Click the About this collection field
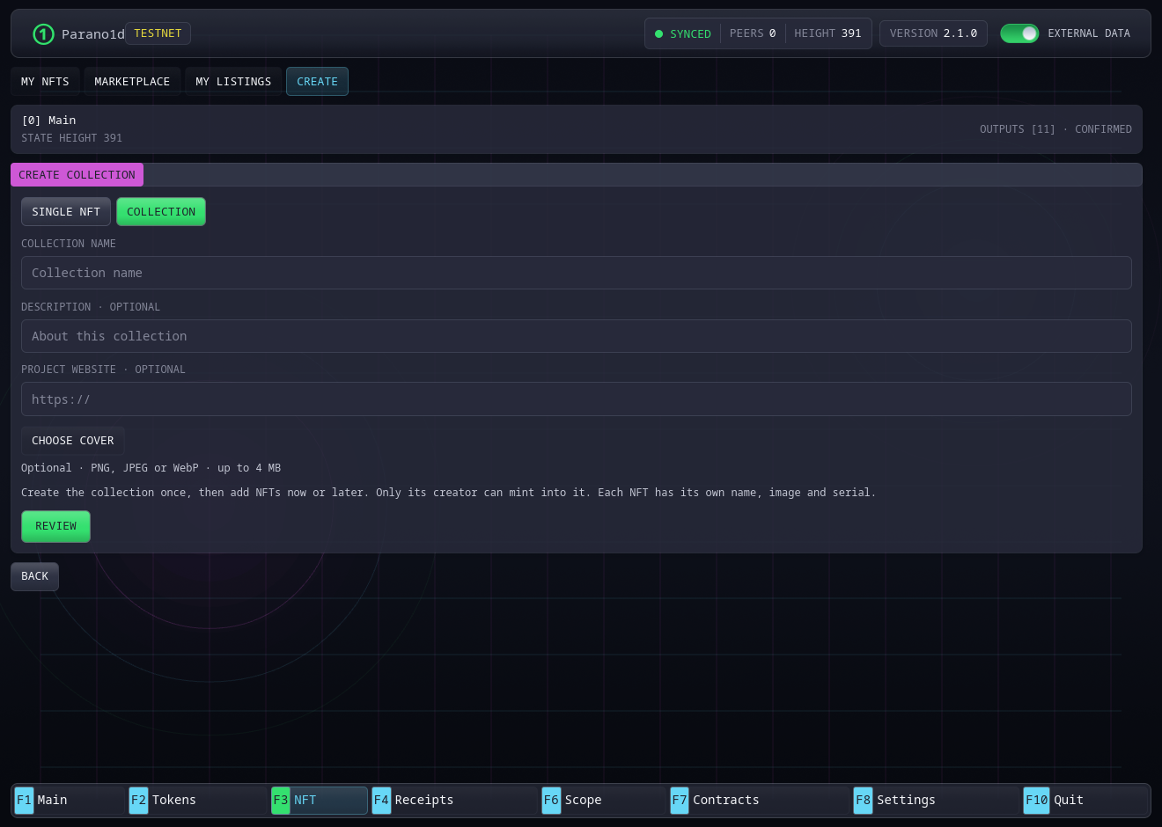Screen dimensions: 1162x827 pyautogui.click(x=577, y=336)
